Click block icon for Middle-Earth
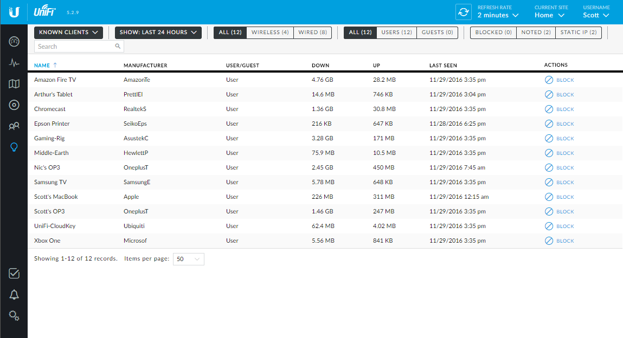The height and width of the screenshot is (338, 623). (x=549, y=153)
